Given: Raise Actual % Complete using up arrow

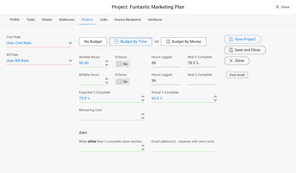Looking at the screenshot, I should tap(216, 97).
